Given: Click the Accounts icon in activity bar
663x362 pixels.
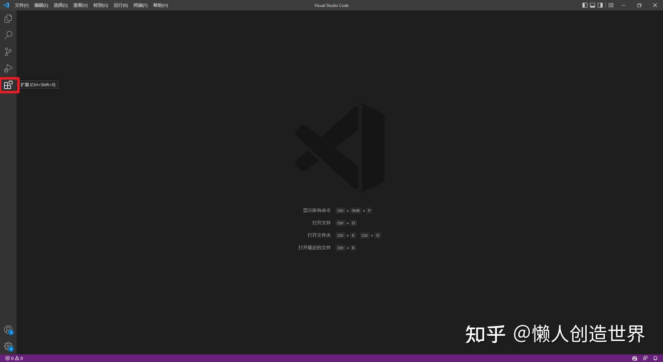Looking at the screenshot, I should point(8,330).
